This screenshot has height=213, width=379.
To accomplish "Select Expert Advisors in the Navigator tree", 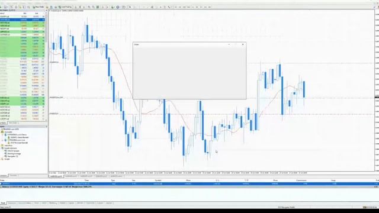I will click(11, 149).
